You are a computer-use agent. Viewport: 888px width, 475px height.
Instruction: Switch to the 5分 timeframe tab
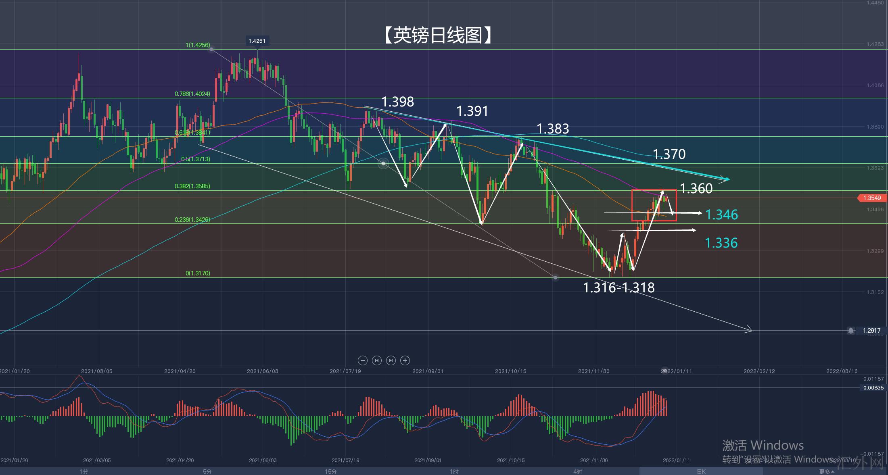pos(207,471)
